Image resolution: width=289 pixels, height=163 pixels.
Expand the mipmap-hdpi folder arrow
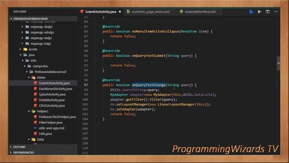pyautogui.click(x=22, y=43)
